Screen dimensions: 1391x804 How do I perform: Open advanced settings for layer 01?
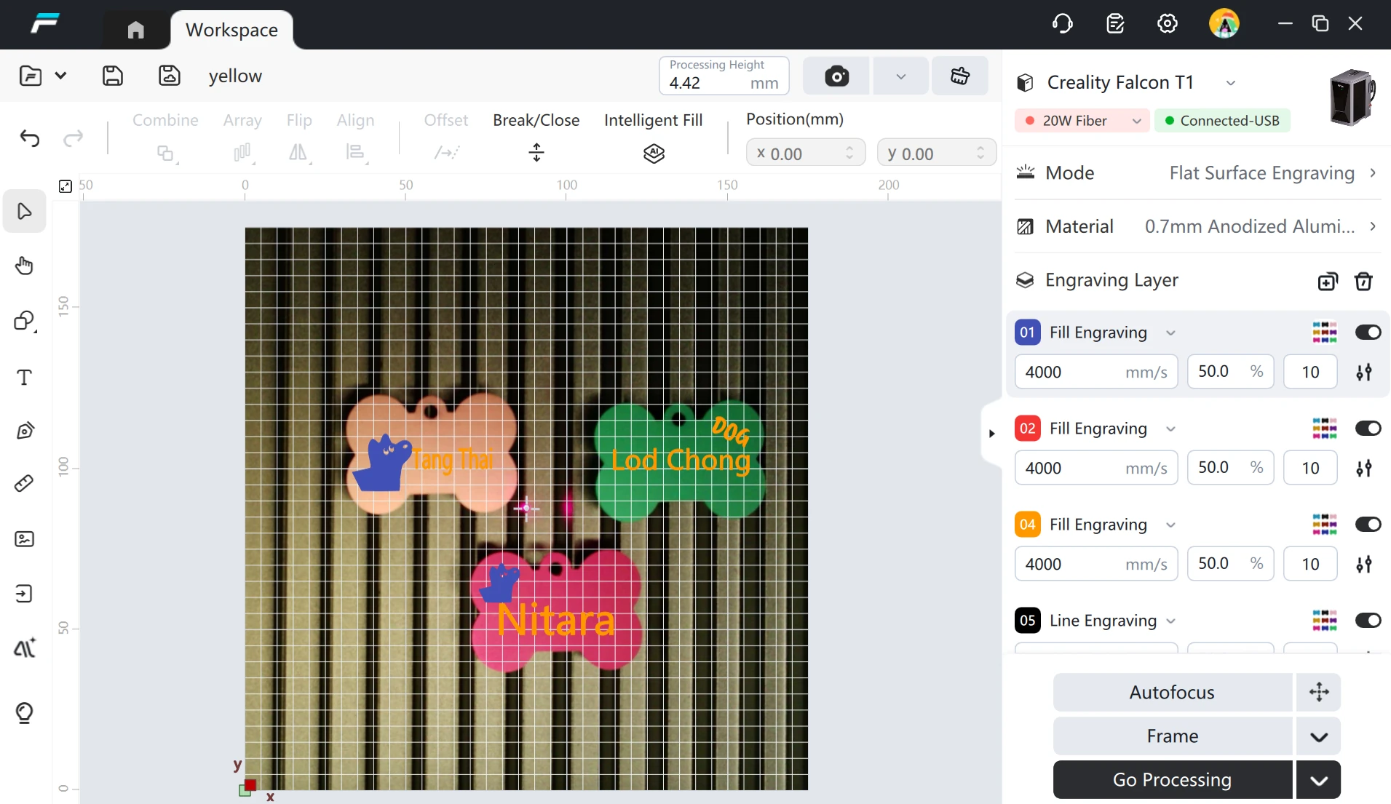click(1364, 373)
